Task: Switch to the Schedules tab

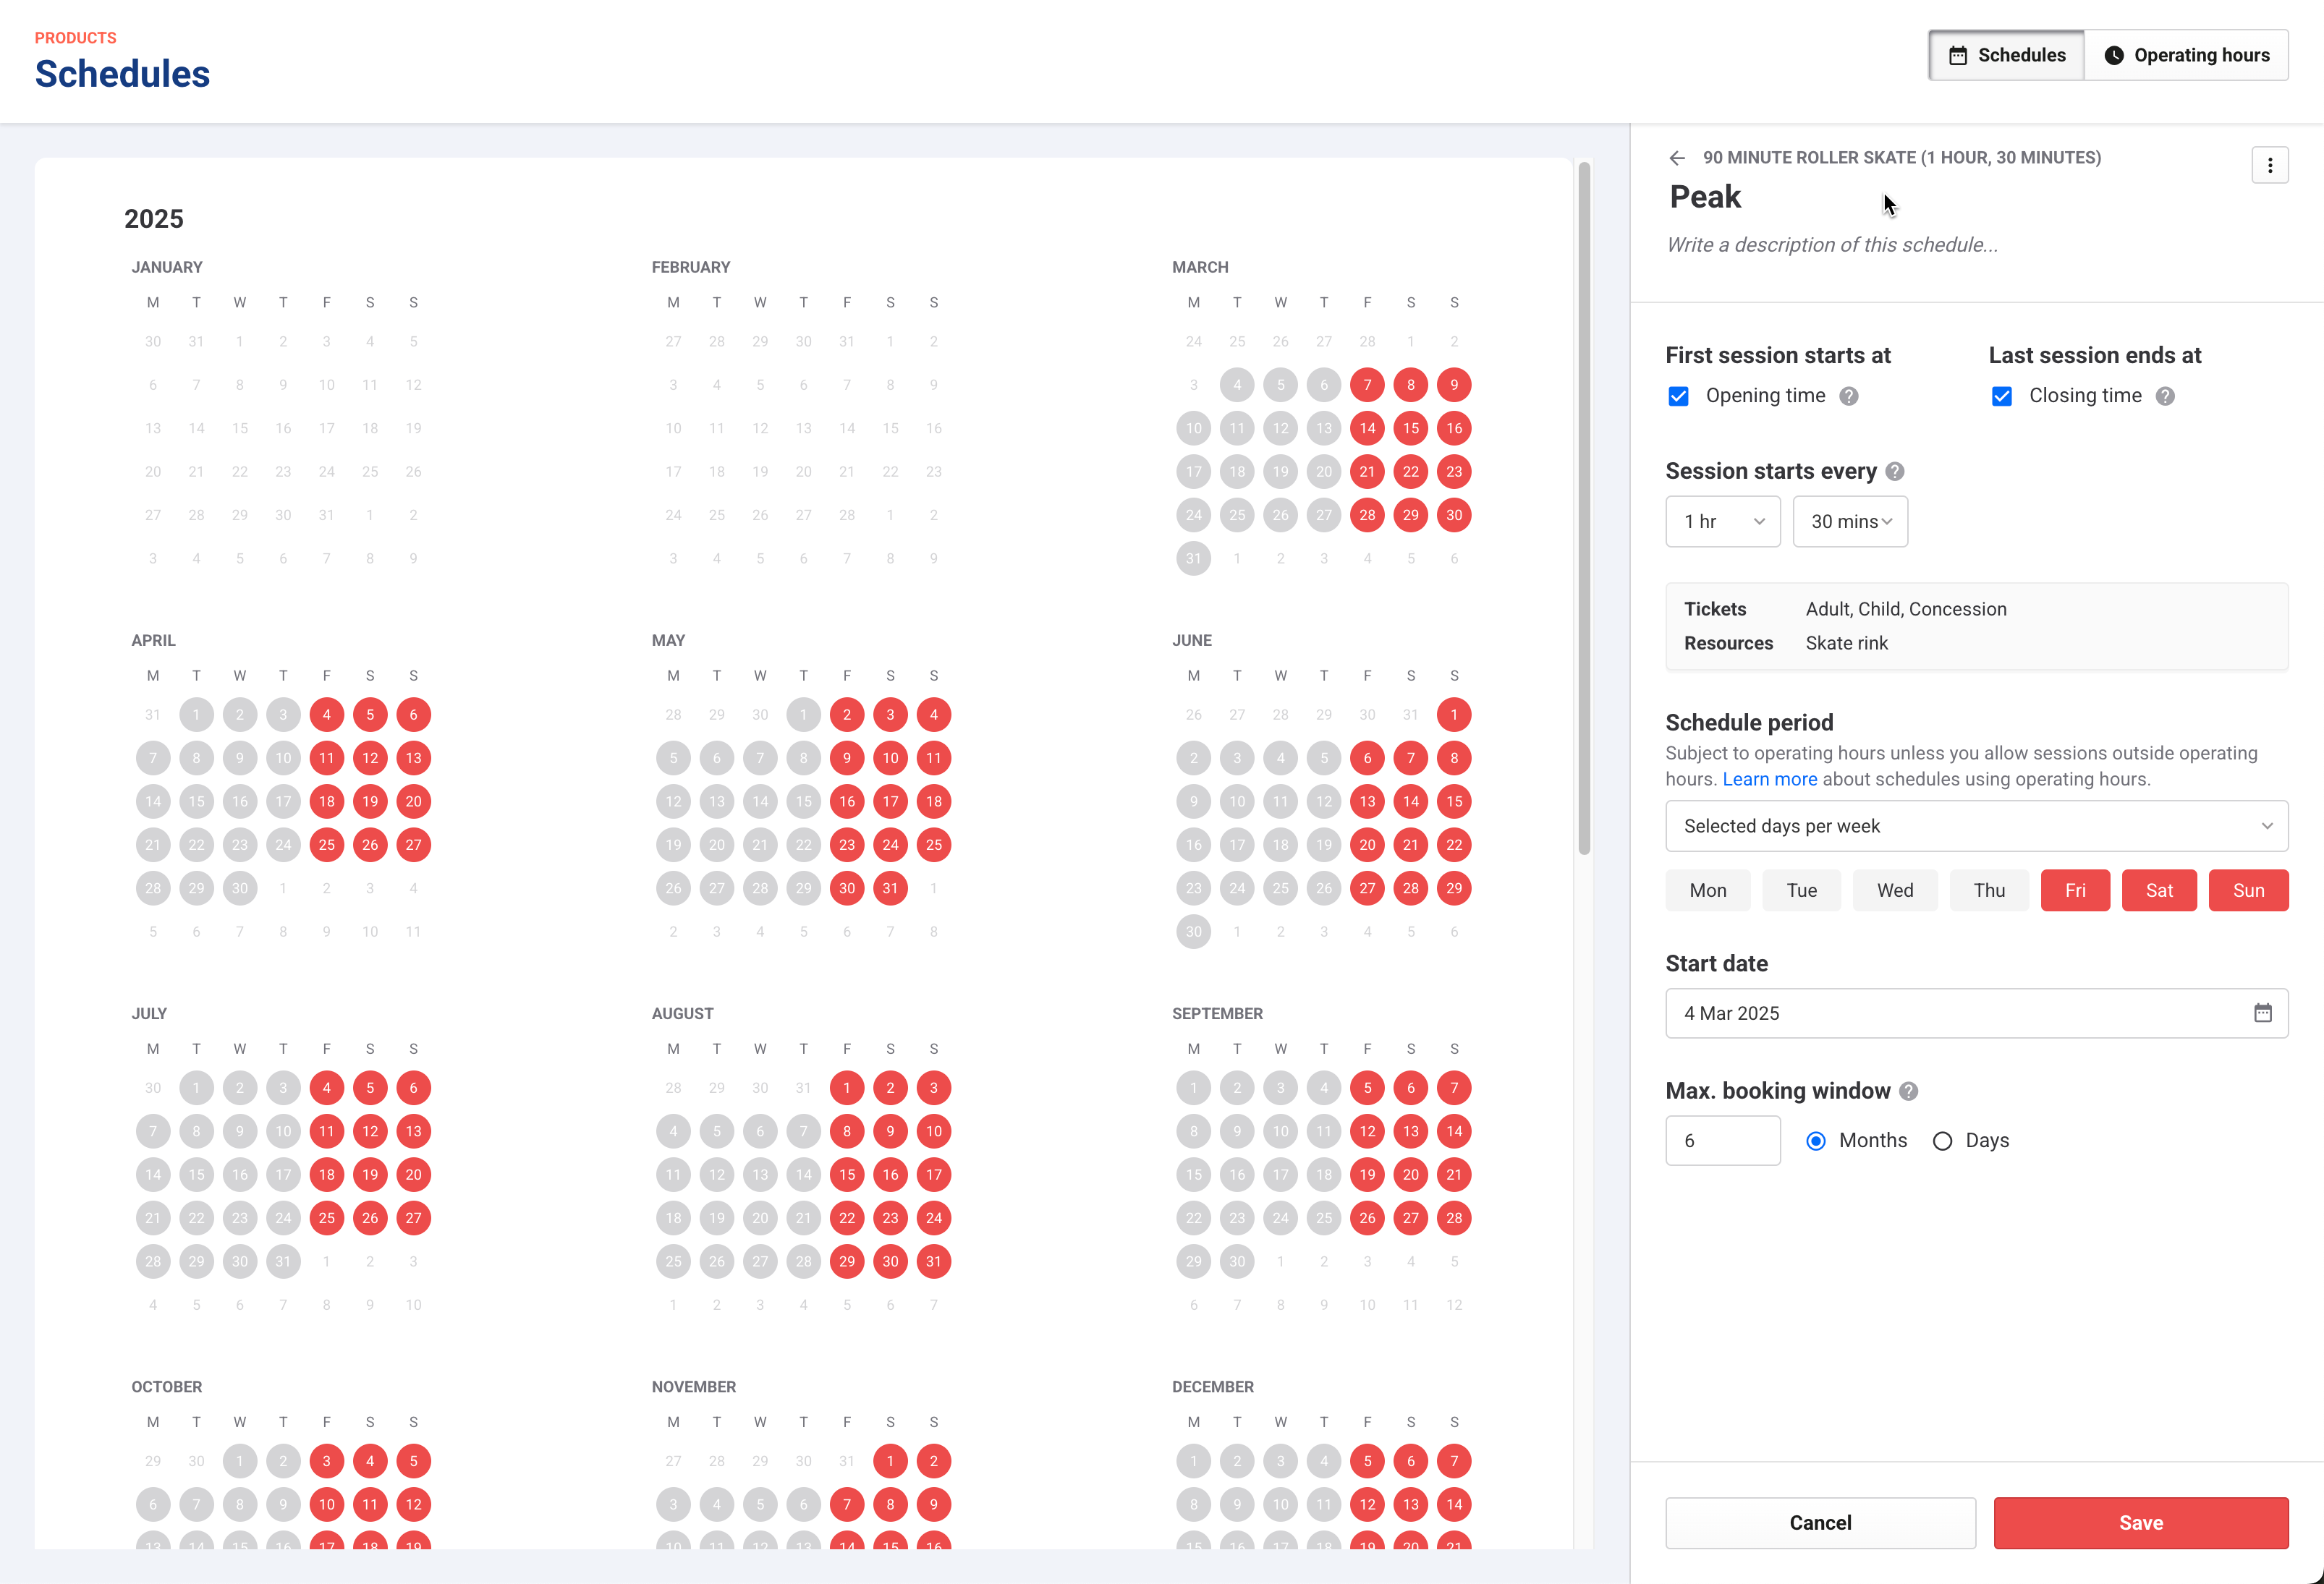Action: click(x=2006, y=55)
